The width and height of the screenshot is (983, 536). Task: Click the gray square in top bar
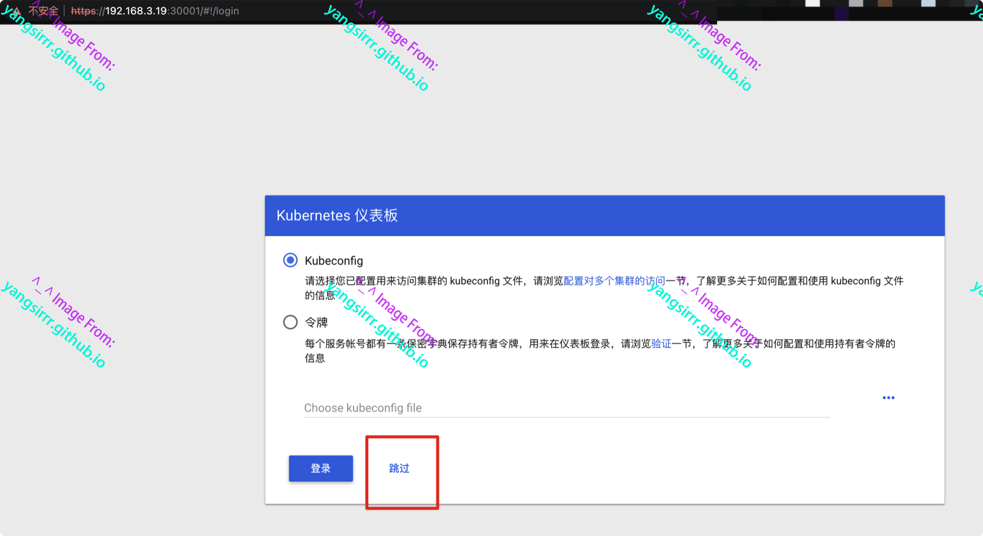856,3
